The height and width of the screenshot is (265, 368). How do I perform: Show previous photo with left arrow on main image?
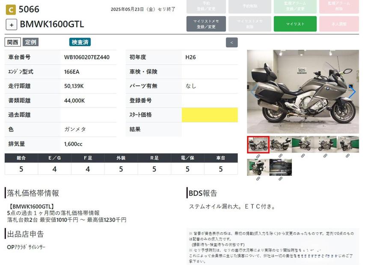point(253,91)
